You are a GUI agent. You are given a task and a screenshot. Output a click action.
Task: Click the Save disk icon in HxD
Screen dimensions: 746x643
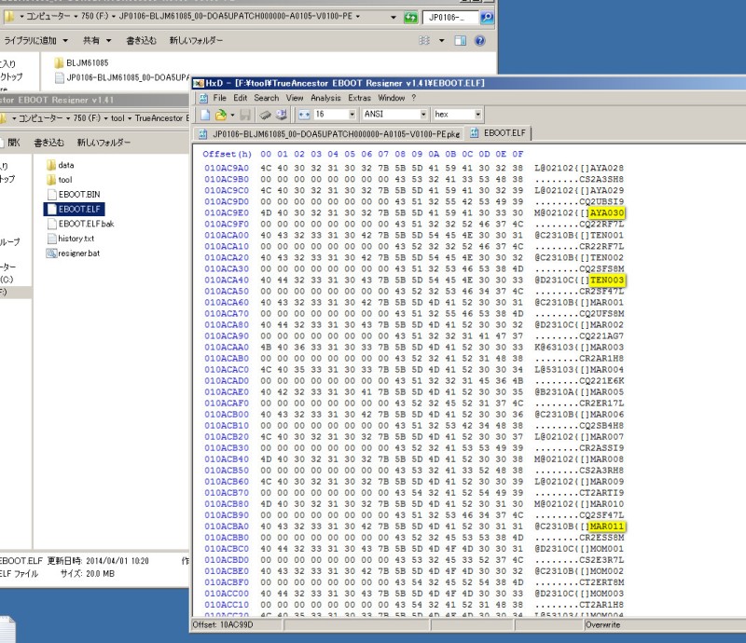244,114
